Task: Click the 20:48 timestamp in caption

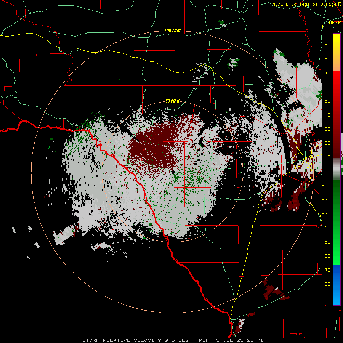Action: (x=255, y=340)
